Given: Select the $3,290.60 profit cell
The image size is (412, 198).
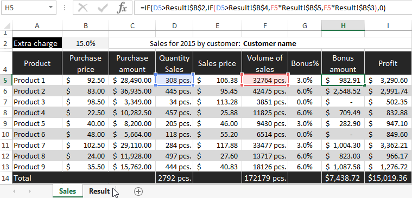Looking at the screenshot, I should coord(388,81).
